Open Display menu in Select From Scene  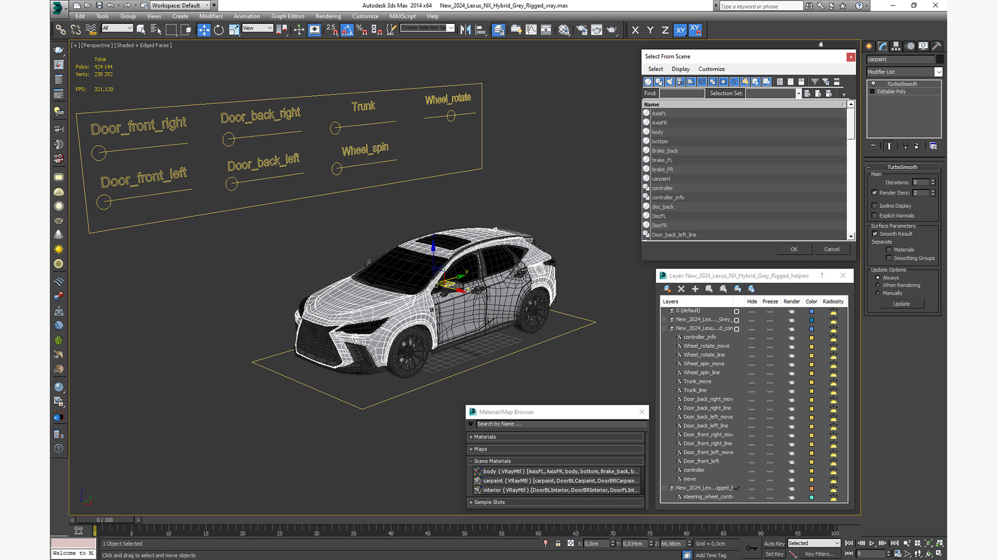coord(680,69)
